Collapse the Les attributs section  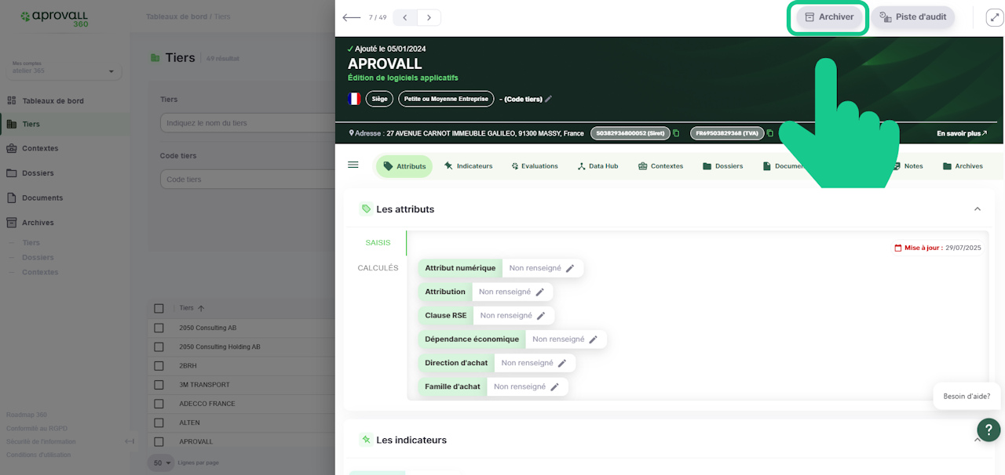[x=978, y=209]
